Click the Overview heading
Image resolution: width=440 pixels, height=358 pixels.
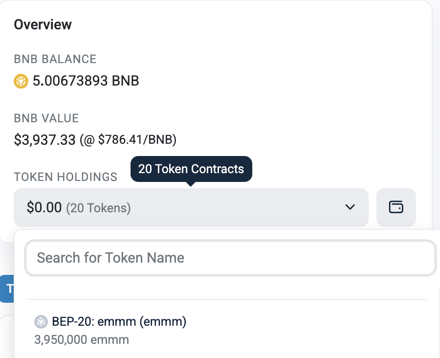43,24
